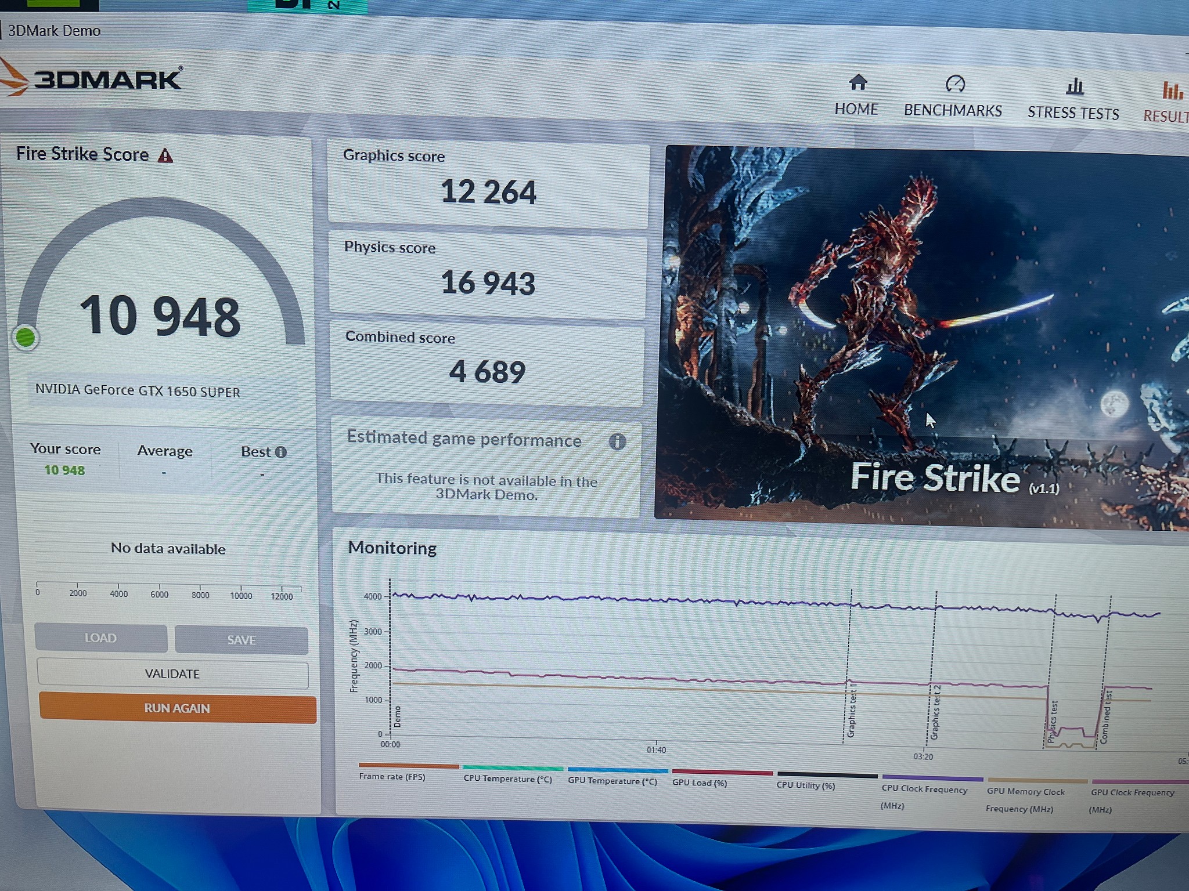
Task: Click the main score 10 948
Action: point(160,316)
